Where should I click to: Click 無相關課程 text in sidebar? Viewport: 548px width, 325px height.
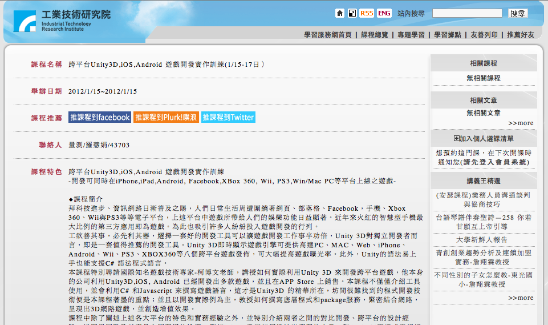pyautogui.click(x=484, y=78)
